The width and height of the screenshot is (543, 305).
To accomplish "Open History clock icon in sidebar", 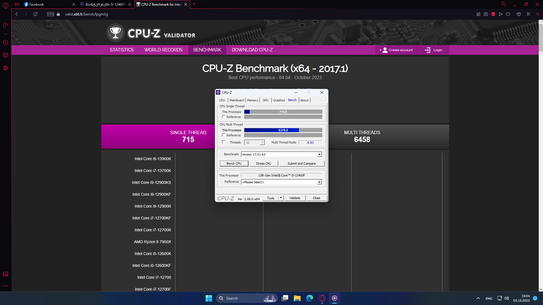I will [x=5, y=43].
